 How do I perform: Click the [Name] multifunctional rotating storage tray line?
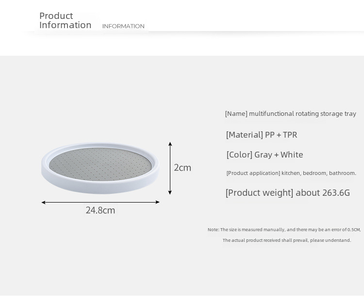coord(290,114)
